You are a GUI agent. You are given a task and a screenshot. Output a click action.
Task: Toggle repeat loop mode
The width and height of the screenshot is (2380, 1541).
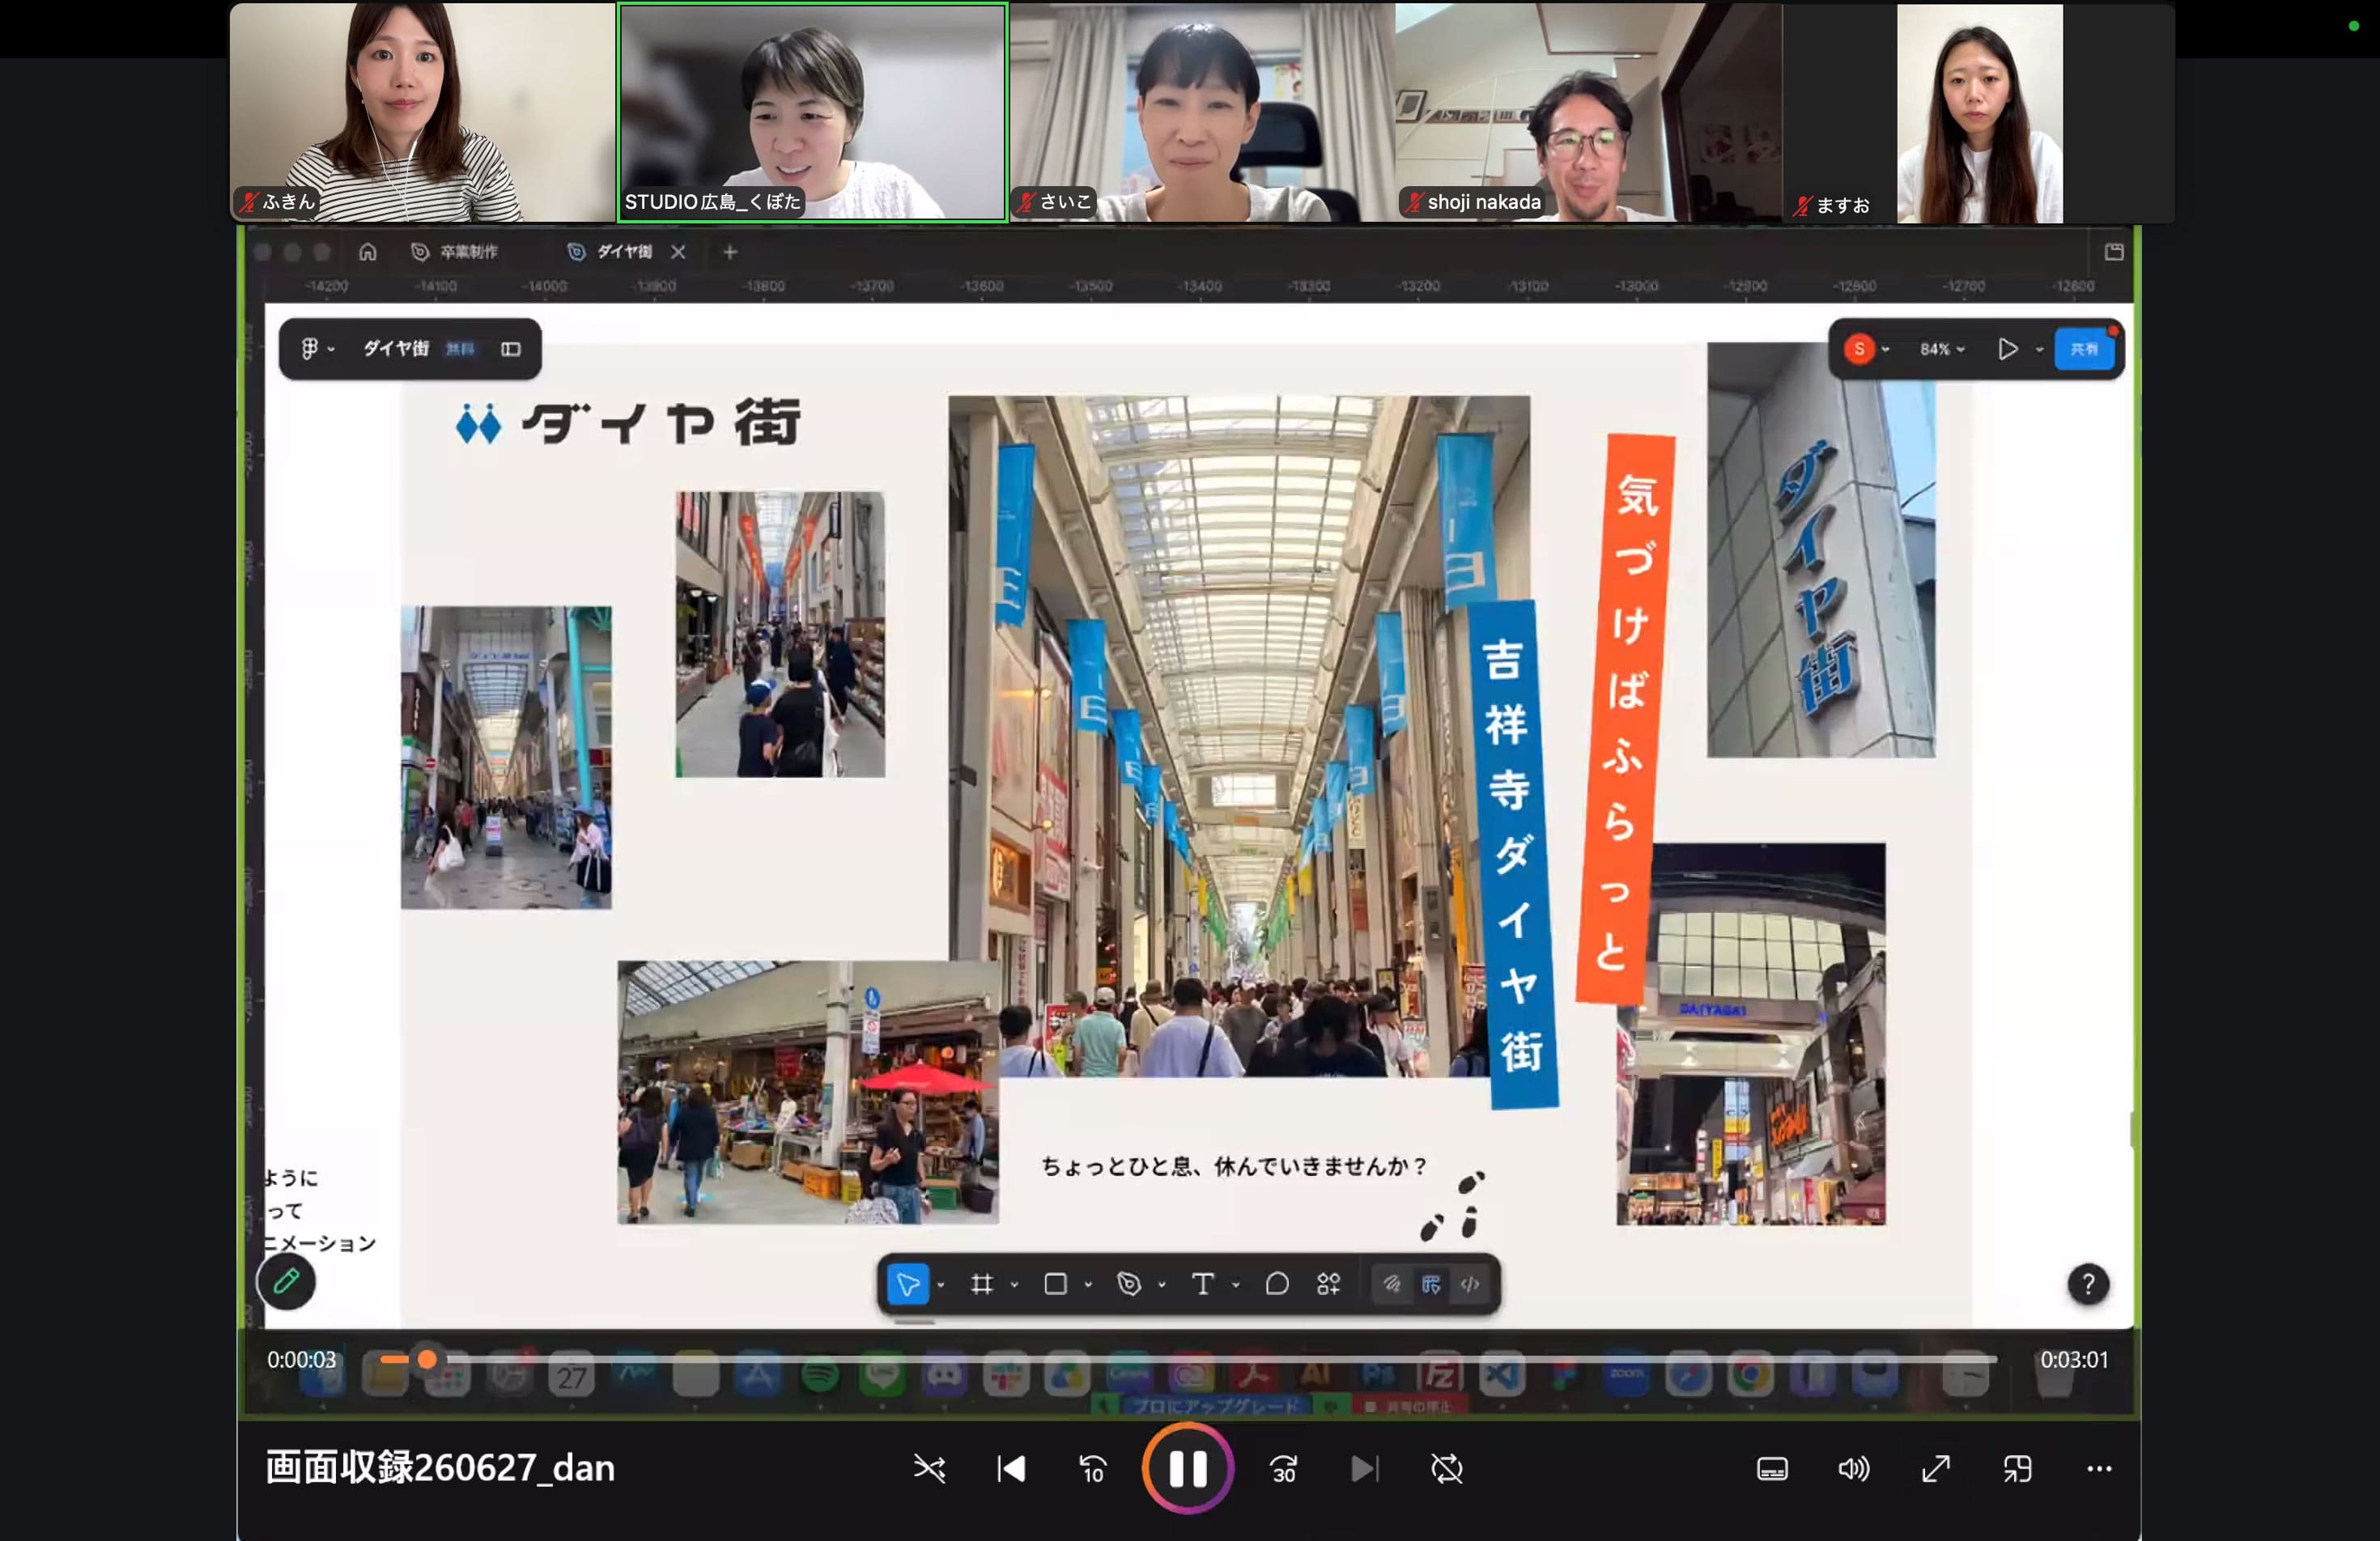pyautogui.click(x=1447, y=1468)
